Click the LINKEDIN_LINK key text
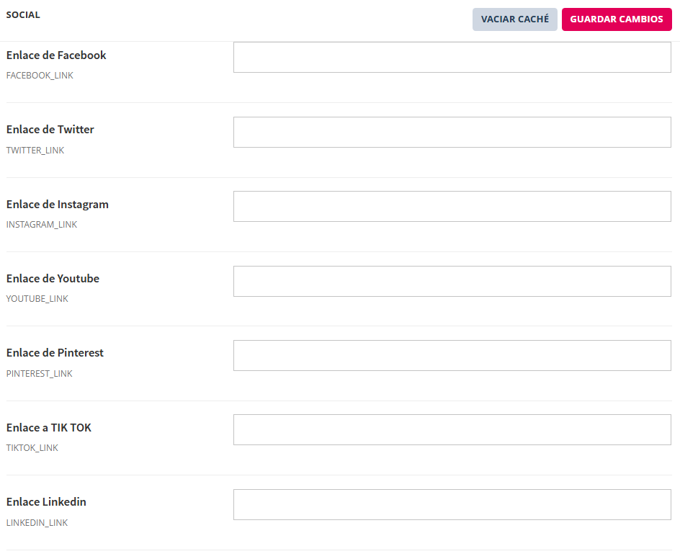This screenshot has height=559, width=680. [37, 523]
